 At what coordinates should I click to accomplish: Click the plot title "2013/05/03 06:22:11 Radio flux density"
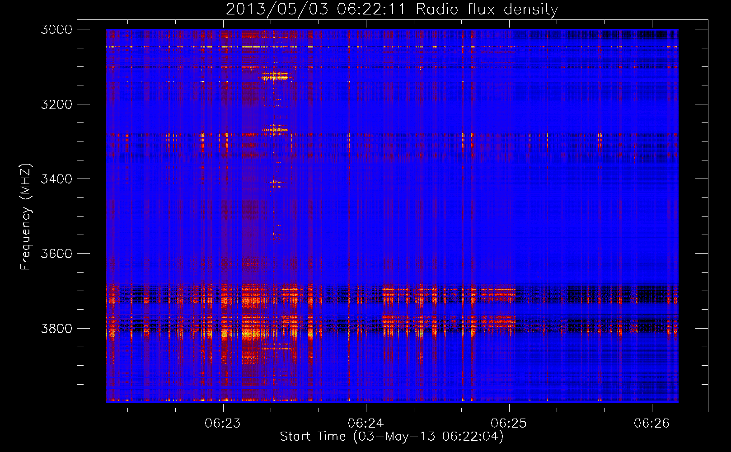tap(392, 9)
